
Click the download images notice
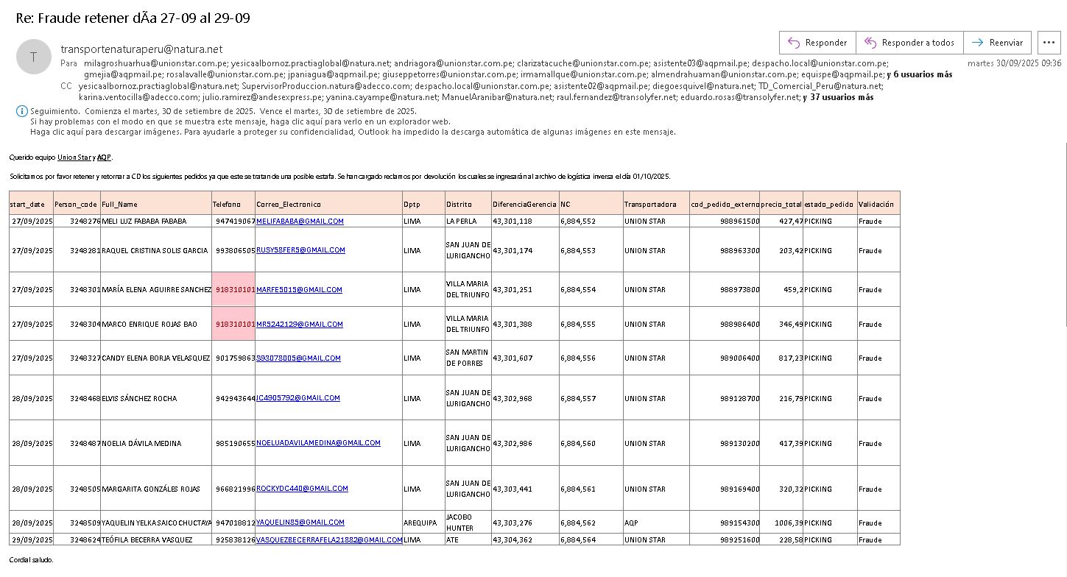[353, 132]
